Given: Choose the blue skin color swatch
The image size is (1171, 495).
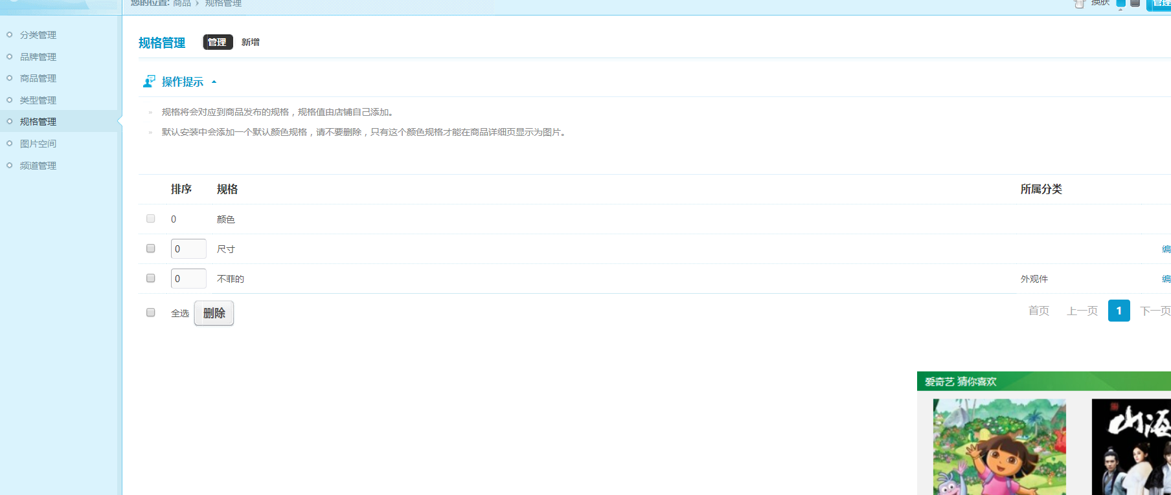Looking at the screenshot, I should pyautogui.click(x=1121, y=3).
